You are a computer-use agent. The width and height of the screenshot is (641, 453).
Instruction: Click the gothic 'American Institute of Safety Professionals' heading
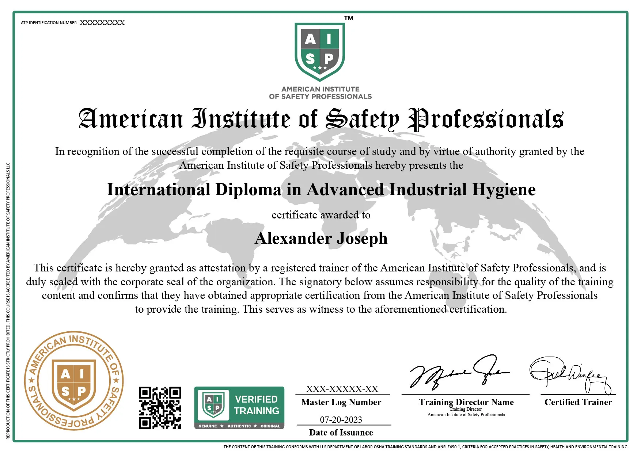pyautogui.click(x=321, y=119)
